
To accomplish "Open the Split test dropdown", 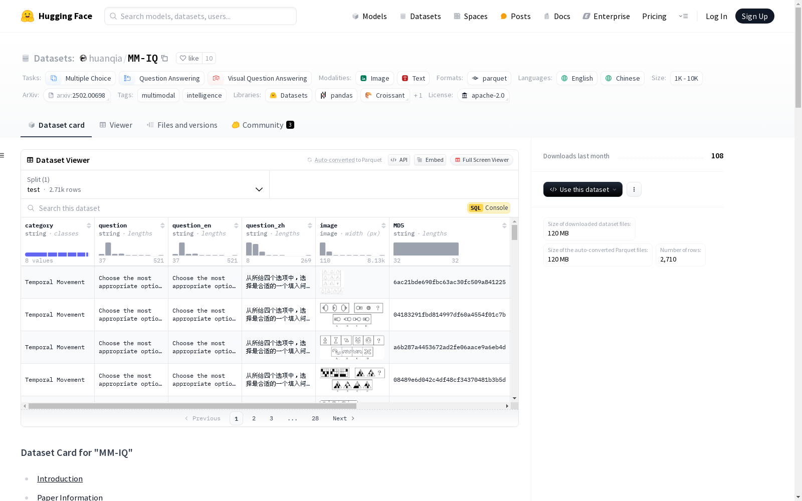I will (x=145, y=184).
